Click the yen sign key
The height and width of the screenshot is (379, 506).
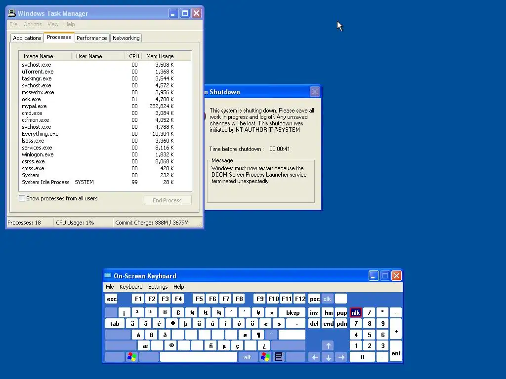pos(258,312)
